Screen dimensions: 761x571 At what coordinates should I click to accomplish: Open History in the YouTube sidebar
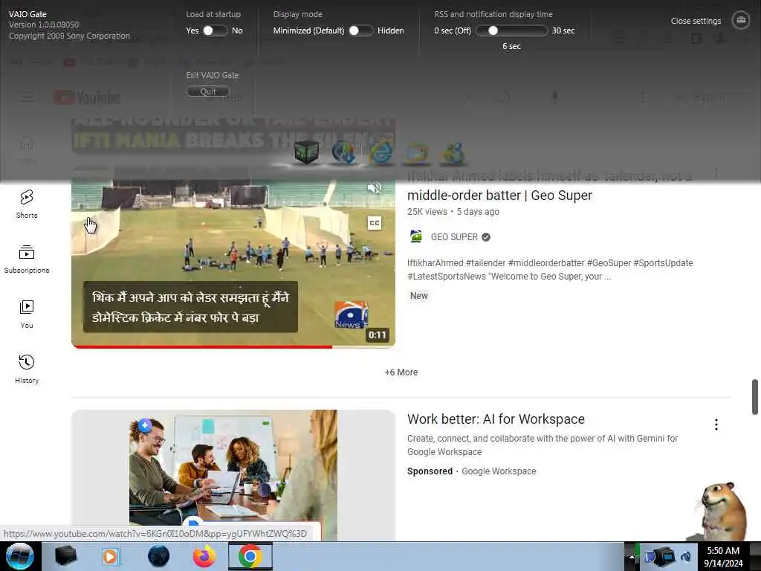coord(27,369)
